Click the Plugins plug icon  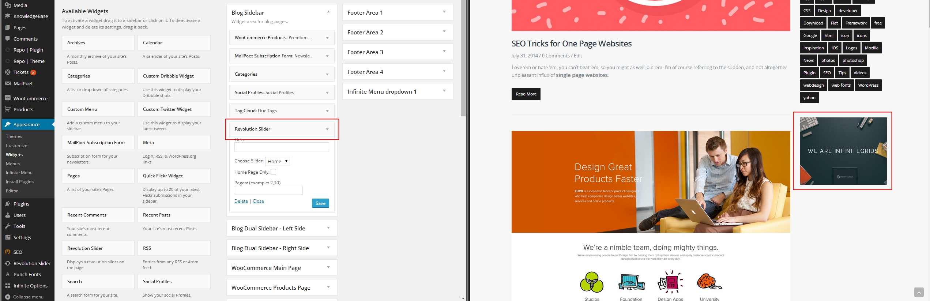point(8,204)
